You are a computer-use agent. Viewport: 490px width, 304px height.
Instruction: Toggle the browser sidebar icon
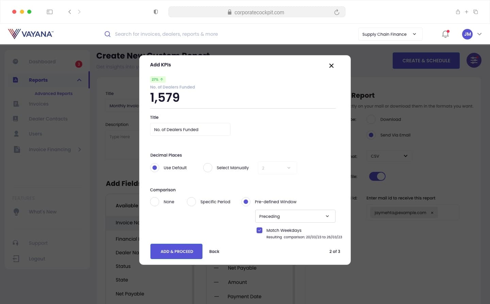click(50, 12)
